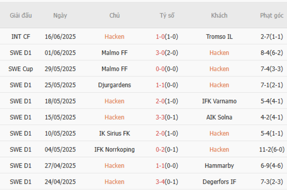Select IFK Varnamo in the Khách column
The height and width of the screenshot is (190, 287).
coord(219,101)
